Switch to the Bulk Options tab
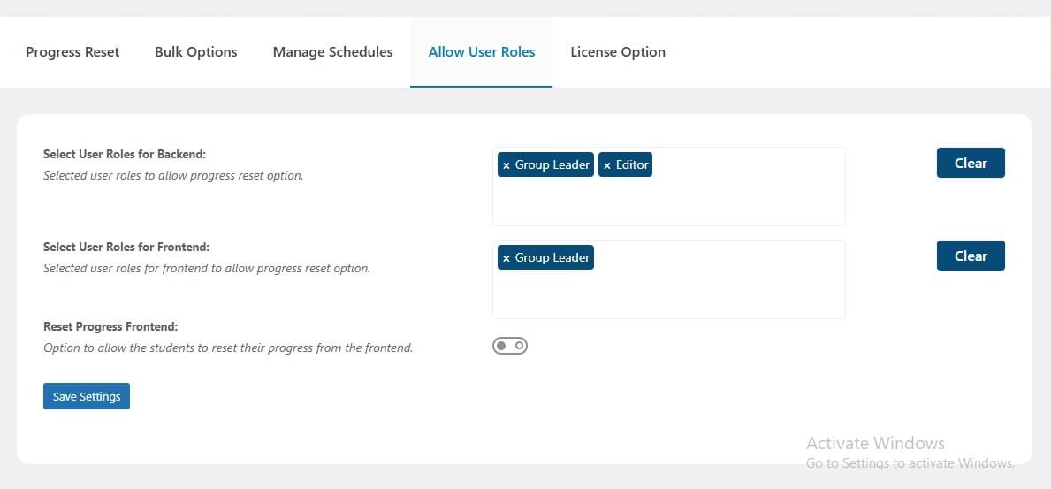This screenshot has height=489, width=1051. click(195, 52)
